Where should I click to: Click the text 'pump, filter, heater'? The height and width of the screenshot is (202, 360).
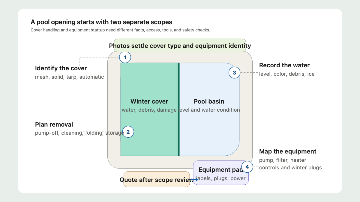coord(283,160)
